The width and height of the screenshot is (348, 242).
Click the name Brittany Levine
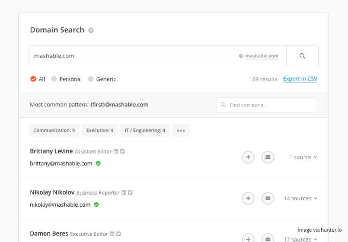pos(51,151)
